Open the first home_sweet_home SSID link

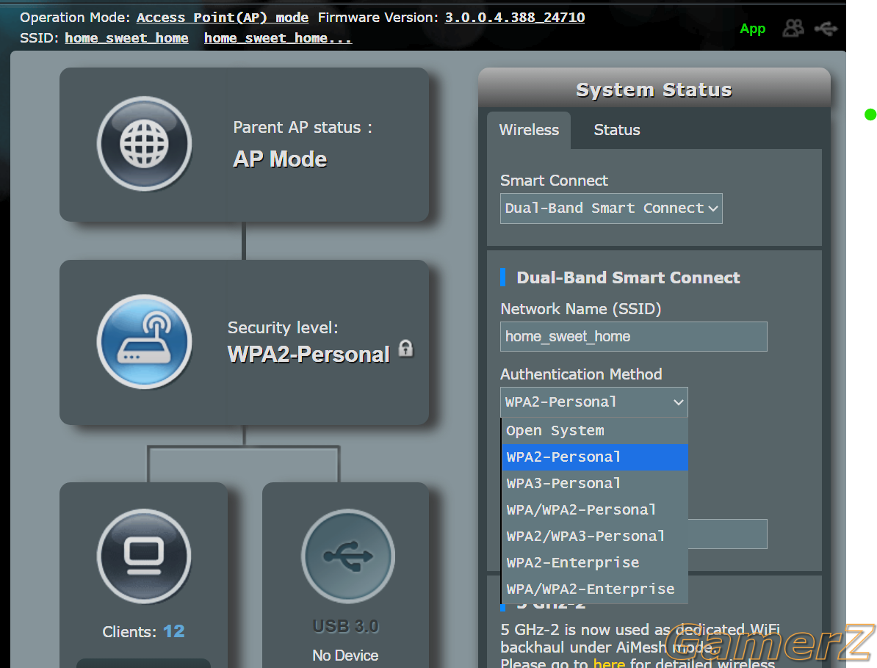[x=126, y=38]
